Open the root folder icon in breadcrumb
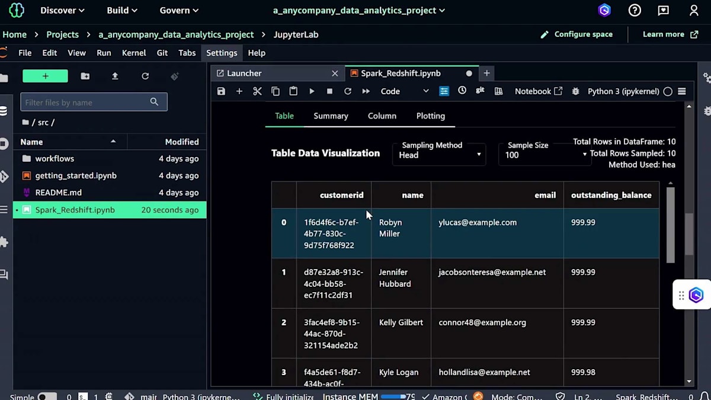The width and height of the screenshot is (711, 400). coord(25,122)
